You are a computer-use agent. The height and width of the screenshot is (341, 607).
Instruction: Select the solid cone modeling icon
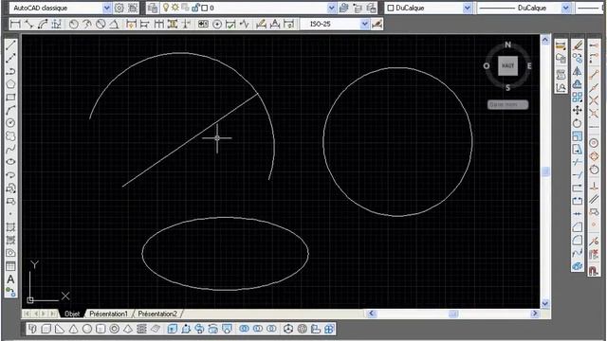point(74,329)
